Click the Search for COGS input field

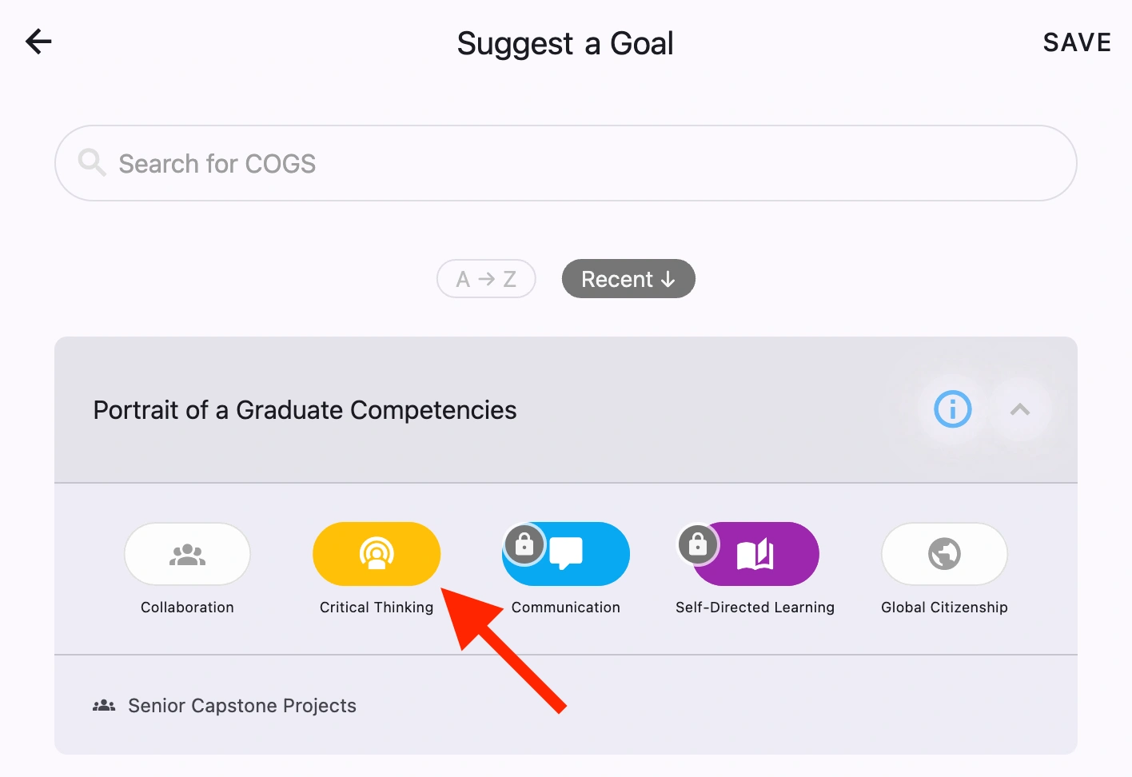point(565,163)
